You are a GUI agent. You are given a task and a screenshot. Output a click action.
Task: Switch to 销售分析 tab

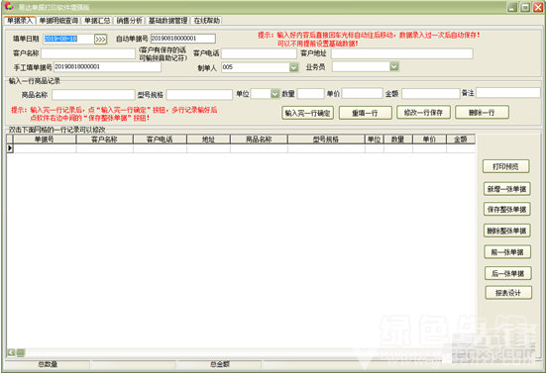click(129, 21)
